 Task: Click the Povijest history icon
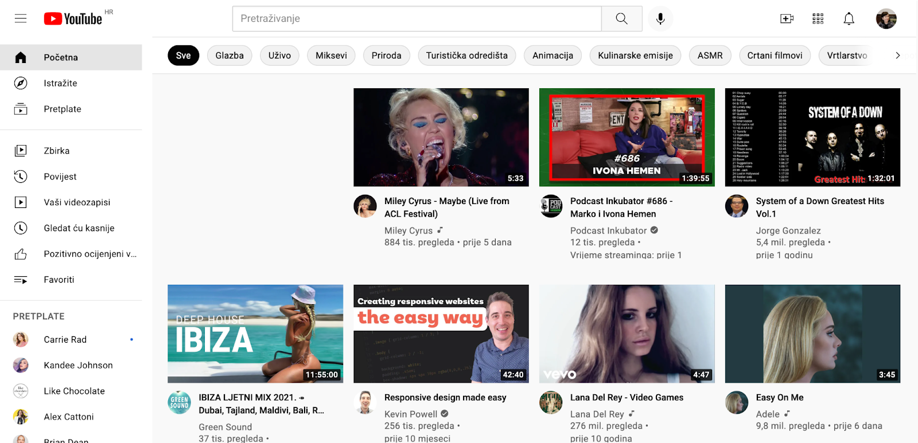click(x=21, y=177)
